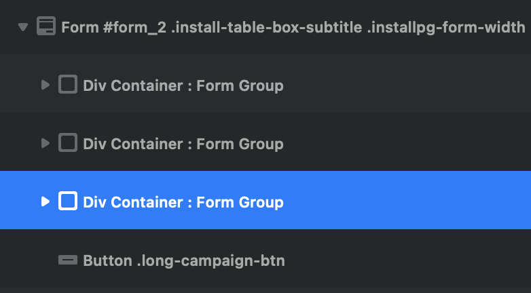Select the Button row in the tree

(x=183, y=260)
